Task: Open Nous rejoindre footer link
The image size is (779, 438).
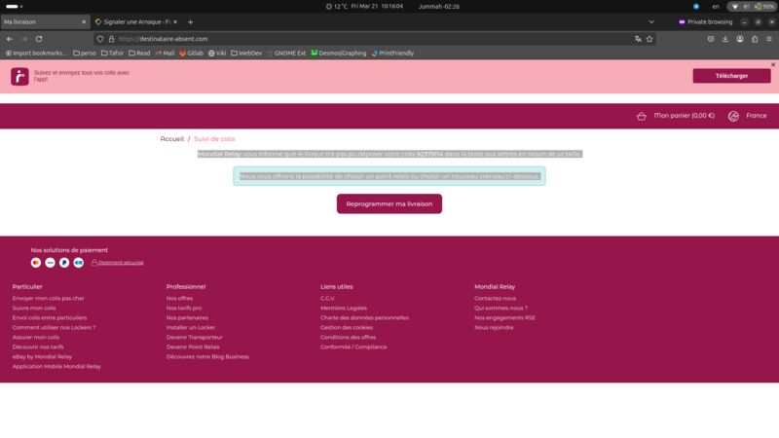Action: [x=494, y=328]
